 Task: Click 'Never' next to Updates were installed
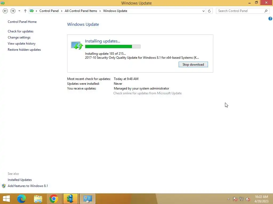(118, 84)
